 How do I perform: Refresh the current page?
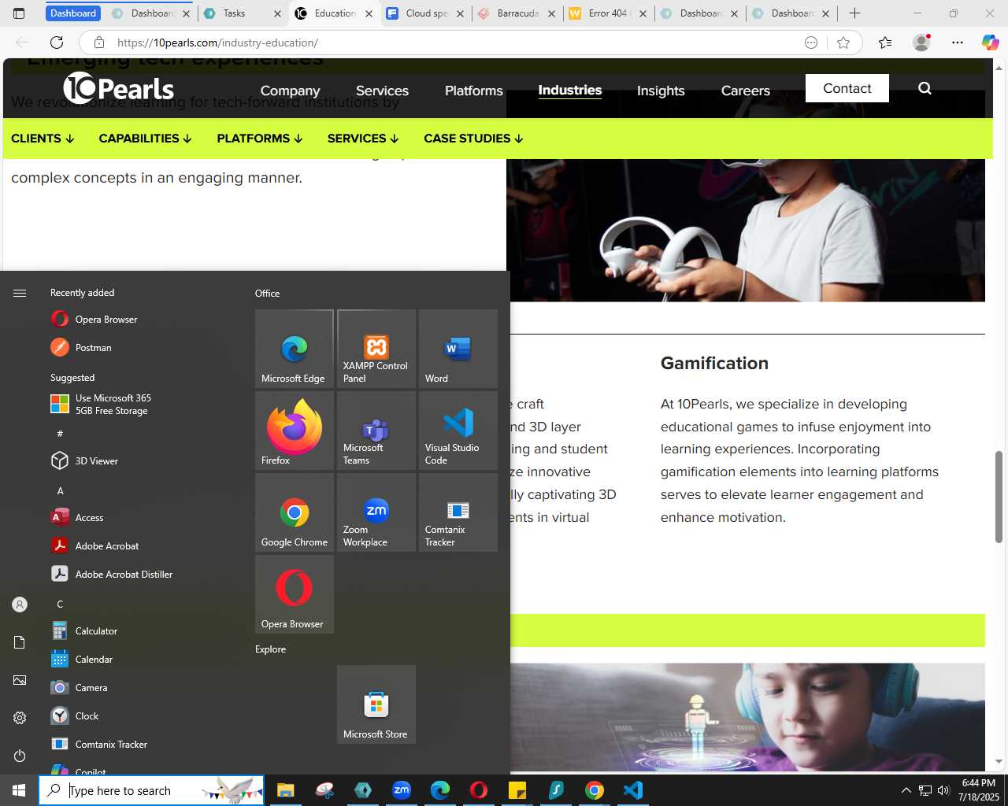coord(57,43)
